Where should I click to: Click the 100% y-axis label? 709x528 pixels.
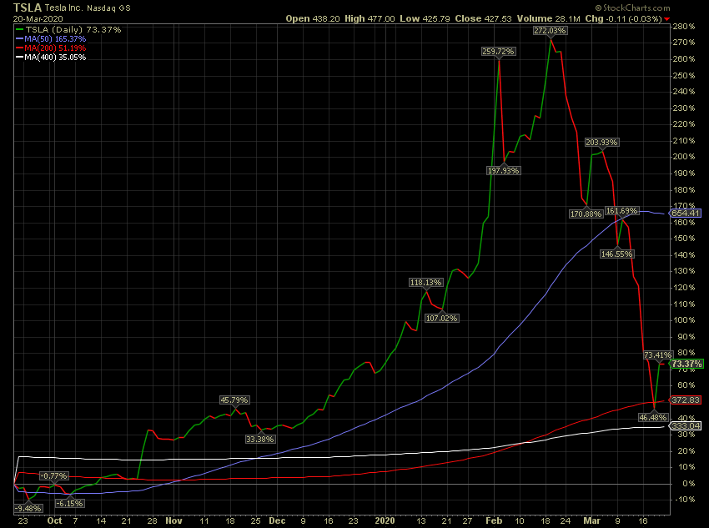pos(684,320)
